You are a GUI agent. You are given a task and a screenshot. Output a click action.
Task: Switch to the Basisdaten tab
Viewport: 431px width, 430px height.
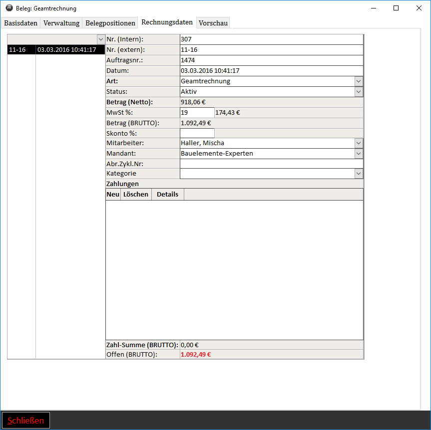tap(21, 23)
